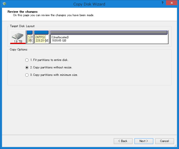Click the window resize grip corner
Screen dimensions: 179x149
175,146
